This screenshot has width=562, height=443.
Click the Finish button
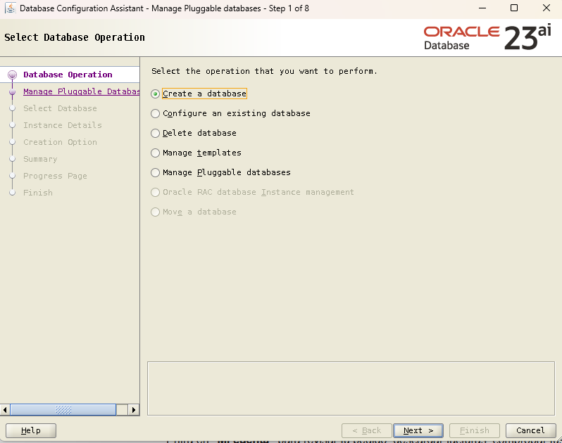point(475,430)
